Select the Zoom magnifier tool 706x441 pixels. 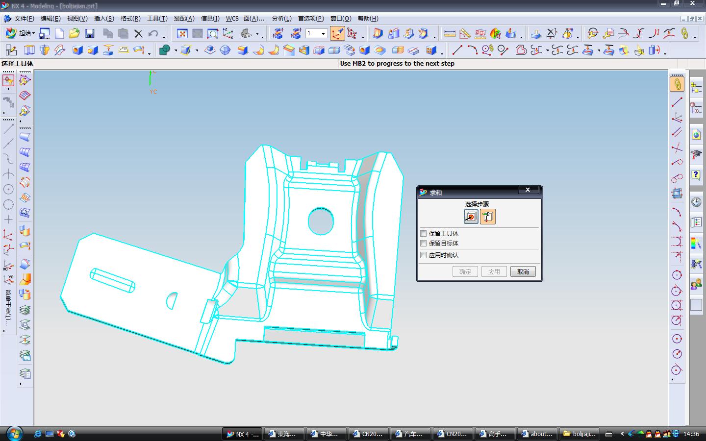tap(212, 33)
